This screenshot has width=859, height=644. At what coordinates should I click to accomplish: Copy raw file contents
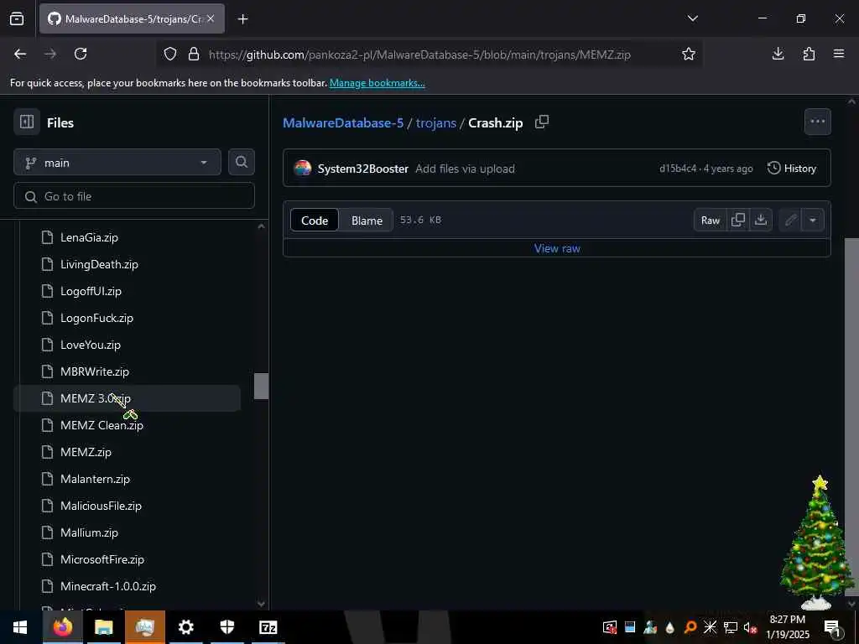[x=738, y=221]
